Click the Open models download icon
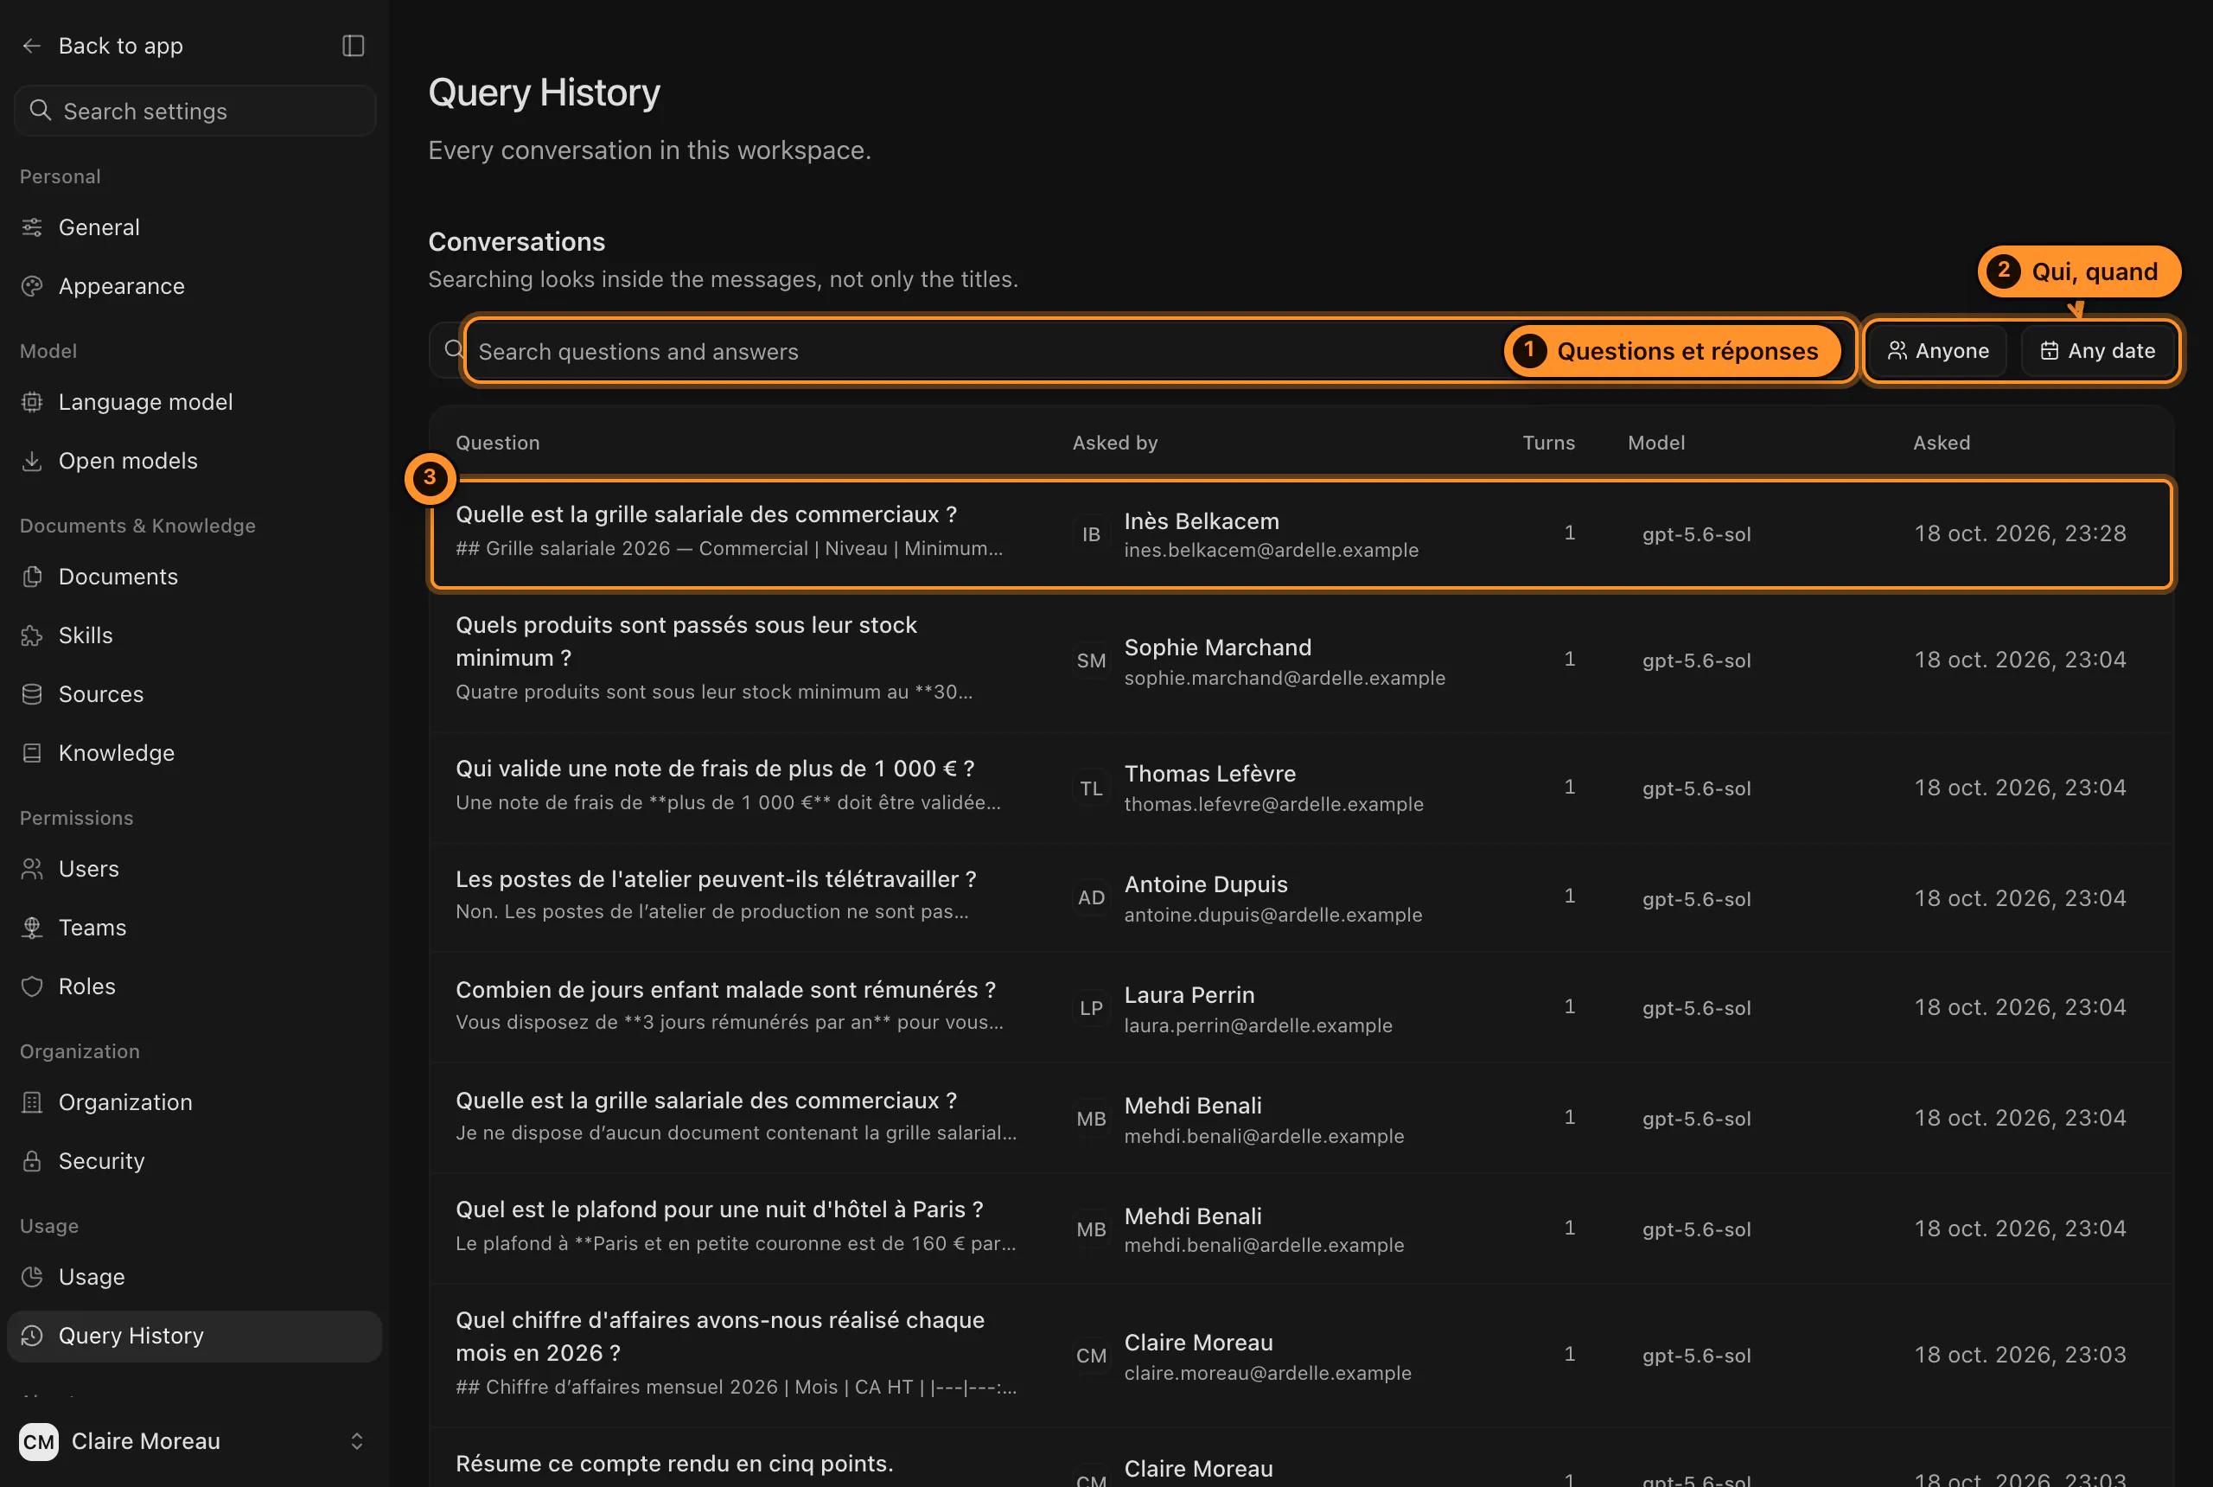 point(32,461)
